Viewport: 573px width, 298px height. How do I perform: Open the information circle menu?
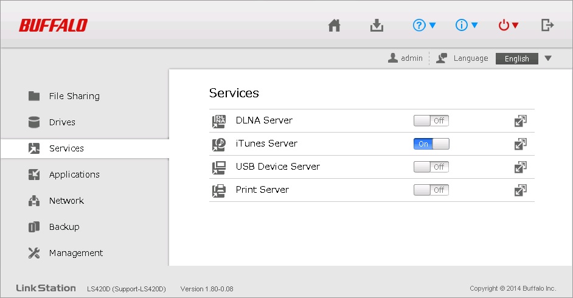click(x=467, y=25)
